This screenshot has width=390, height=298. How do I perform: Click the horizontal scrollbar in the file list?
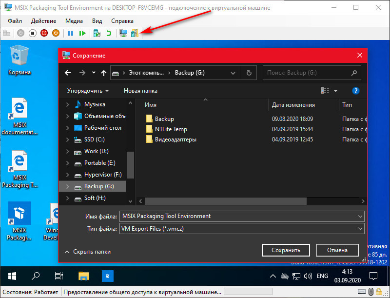(225, 201)
